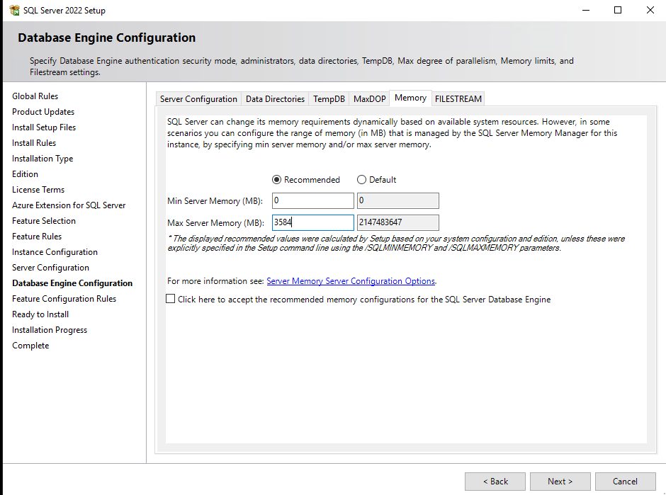Click the Min Server Memory recommended field

313,200
